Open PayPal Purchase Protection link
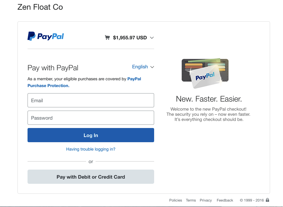The height and width of the screenshot is (207, 283). pos(84,82)
